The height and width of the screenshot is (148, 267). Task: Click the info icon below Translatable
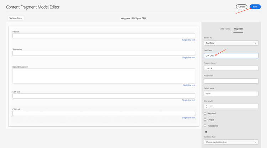206,132
